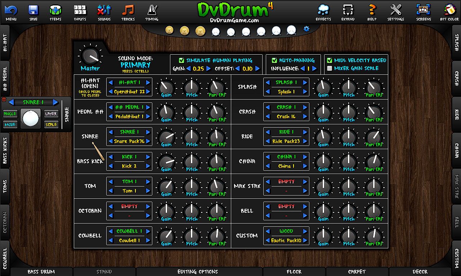The height and width of the screenshot is (276, 461).
Task: Open the SPLASH side tab
Action: (456, 42)
